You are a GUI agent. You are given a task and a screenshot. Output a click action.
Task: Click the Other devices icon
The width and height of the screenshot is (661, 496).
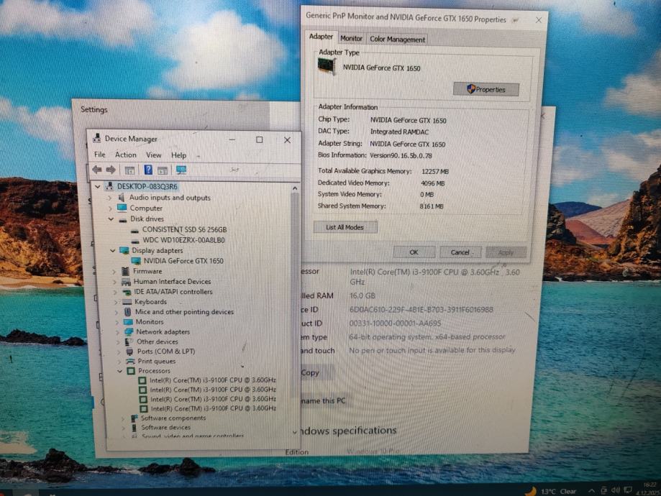pyautogui.click(x=129, y=341)
